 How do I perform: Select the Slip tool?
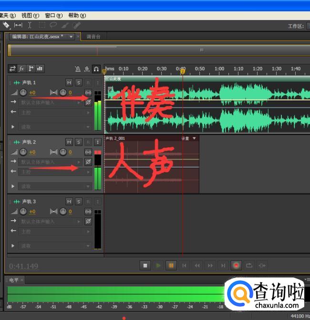click(18, 25)
